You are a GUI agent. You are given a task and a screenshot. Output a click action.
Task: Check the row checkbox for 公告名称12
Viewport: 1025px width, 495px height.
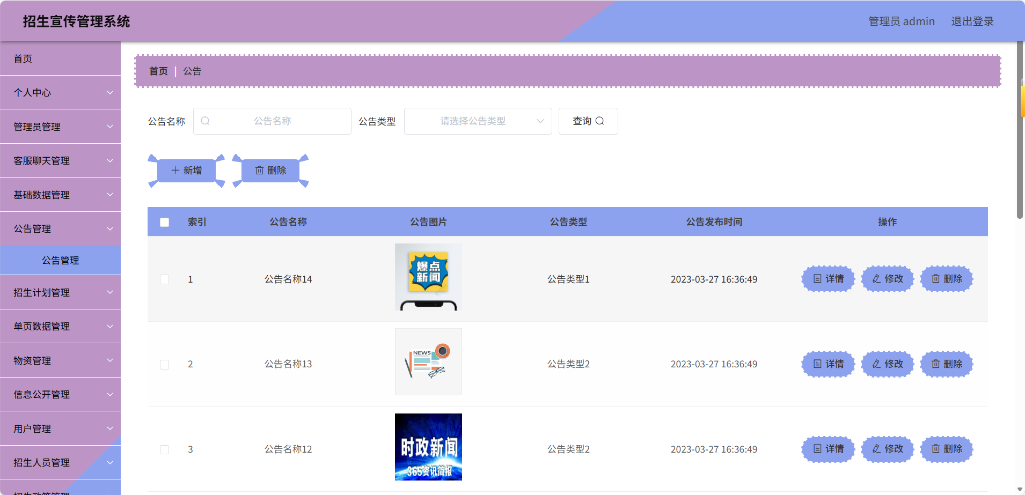click(x=165, y=449)
